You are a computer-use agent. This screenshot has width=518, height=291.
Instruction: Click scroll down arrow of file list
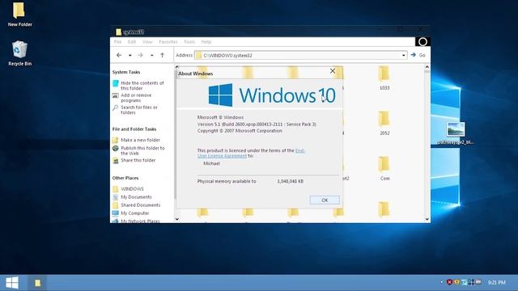[427, 219]
